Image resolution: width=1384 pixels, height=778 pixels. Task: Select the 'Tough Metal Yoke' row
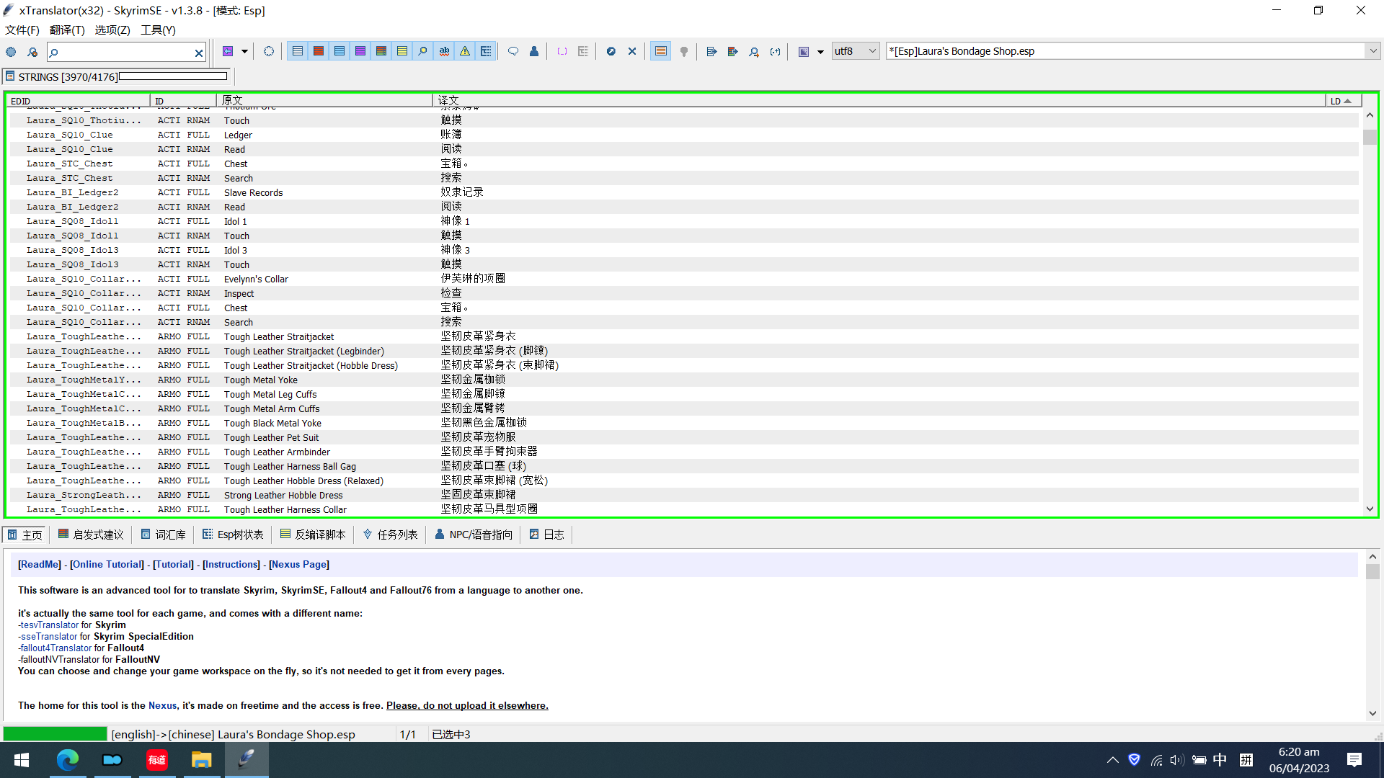683,380
